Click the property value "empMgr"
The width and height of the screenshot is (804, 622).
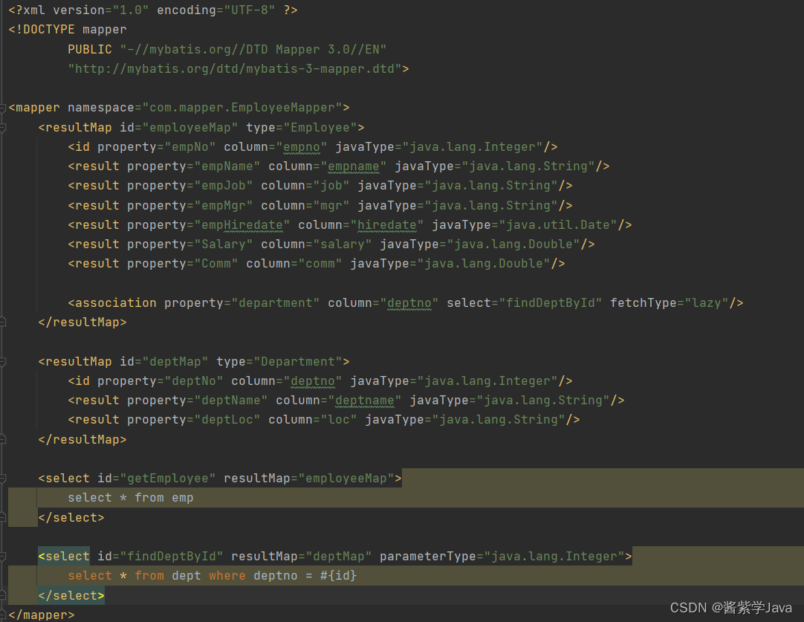point(224,206)
